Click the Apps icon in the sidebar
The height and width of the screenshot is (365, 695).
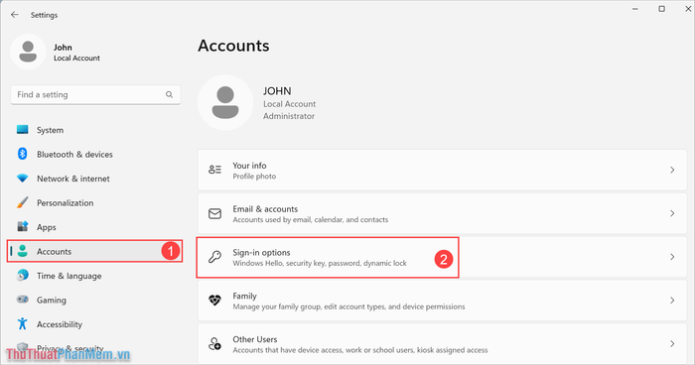point(22,226)
